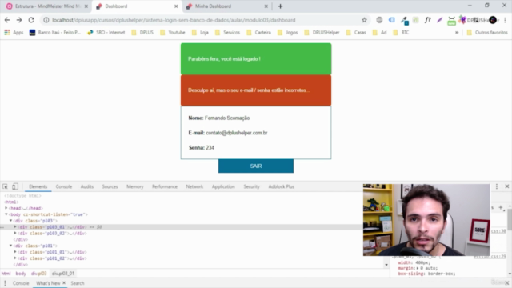
Task: Open the Carteira bookmarks folder
Action: point(259,32)
